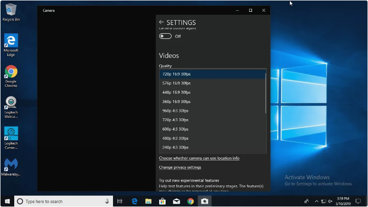
Task: Open 'Change privacy settings' link
Action: [x=180, y=167]
